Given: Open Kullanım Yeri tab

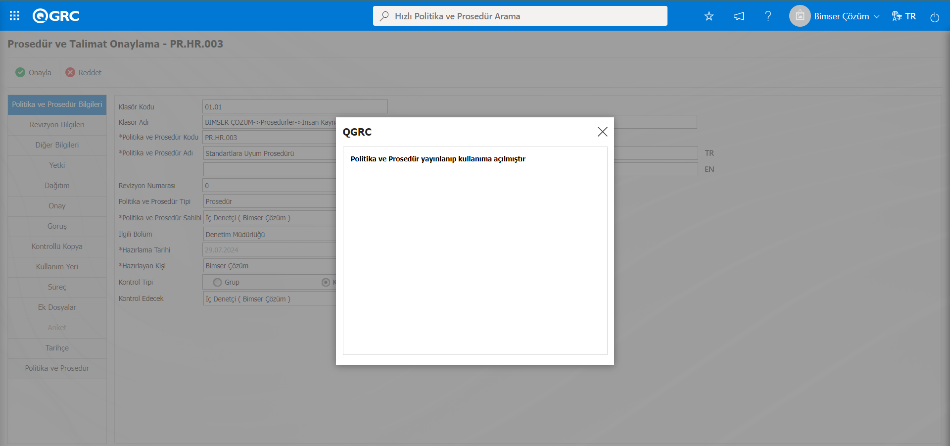Looking at the screenshot, I should (x=57, y=267).
